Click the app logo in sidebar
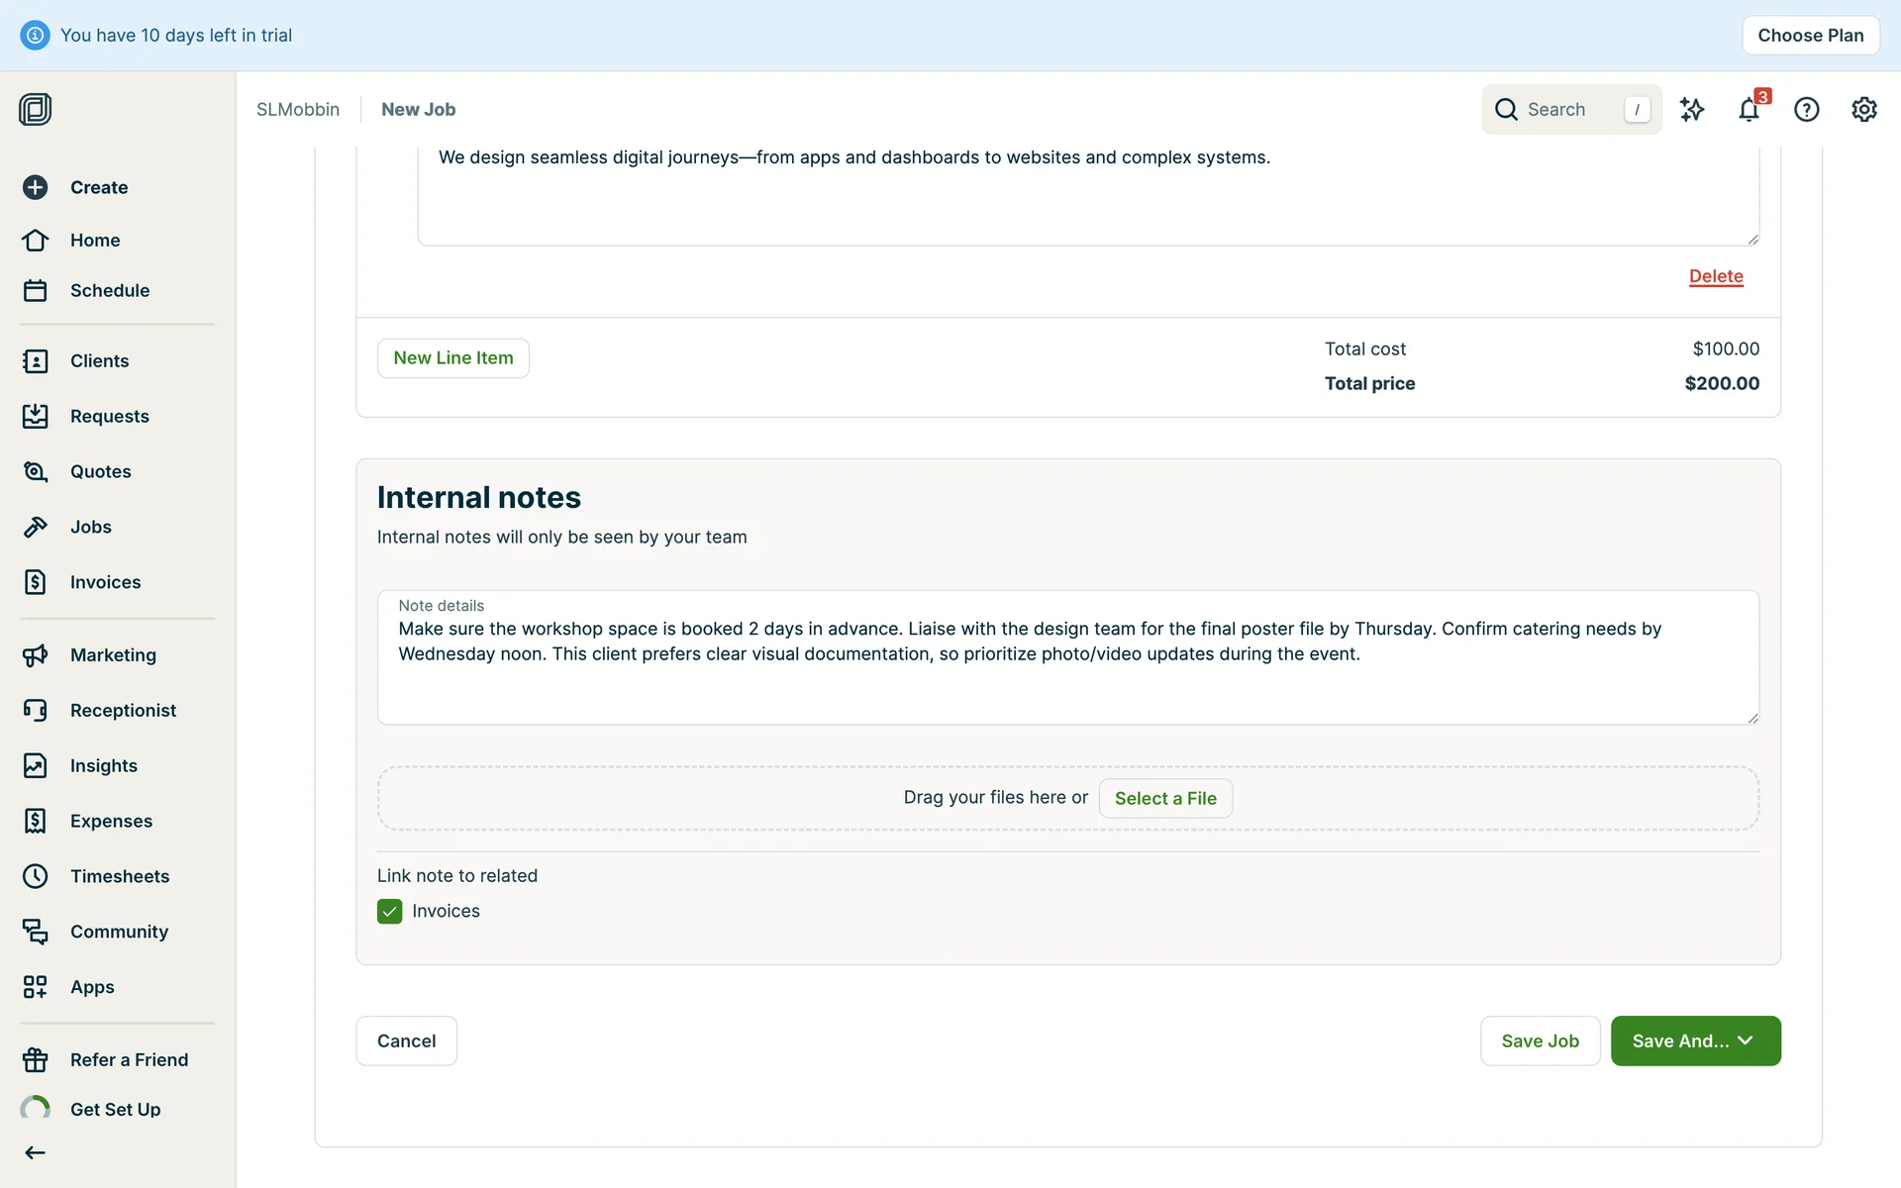Image resolution: width=1901 pixels, height=1188 pixels. click(36, 109)
